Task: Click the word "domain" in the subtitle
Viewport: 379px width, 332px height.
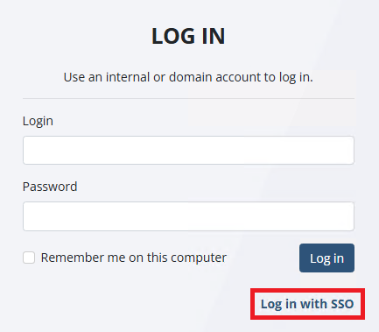Action: point(191,77)
